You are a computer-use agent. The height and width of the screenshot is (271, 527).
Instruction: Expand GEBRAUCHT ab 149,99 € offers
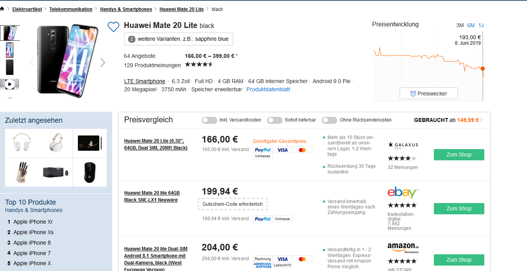coord(448,120)
